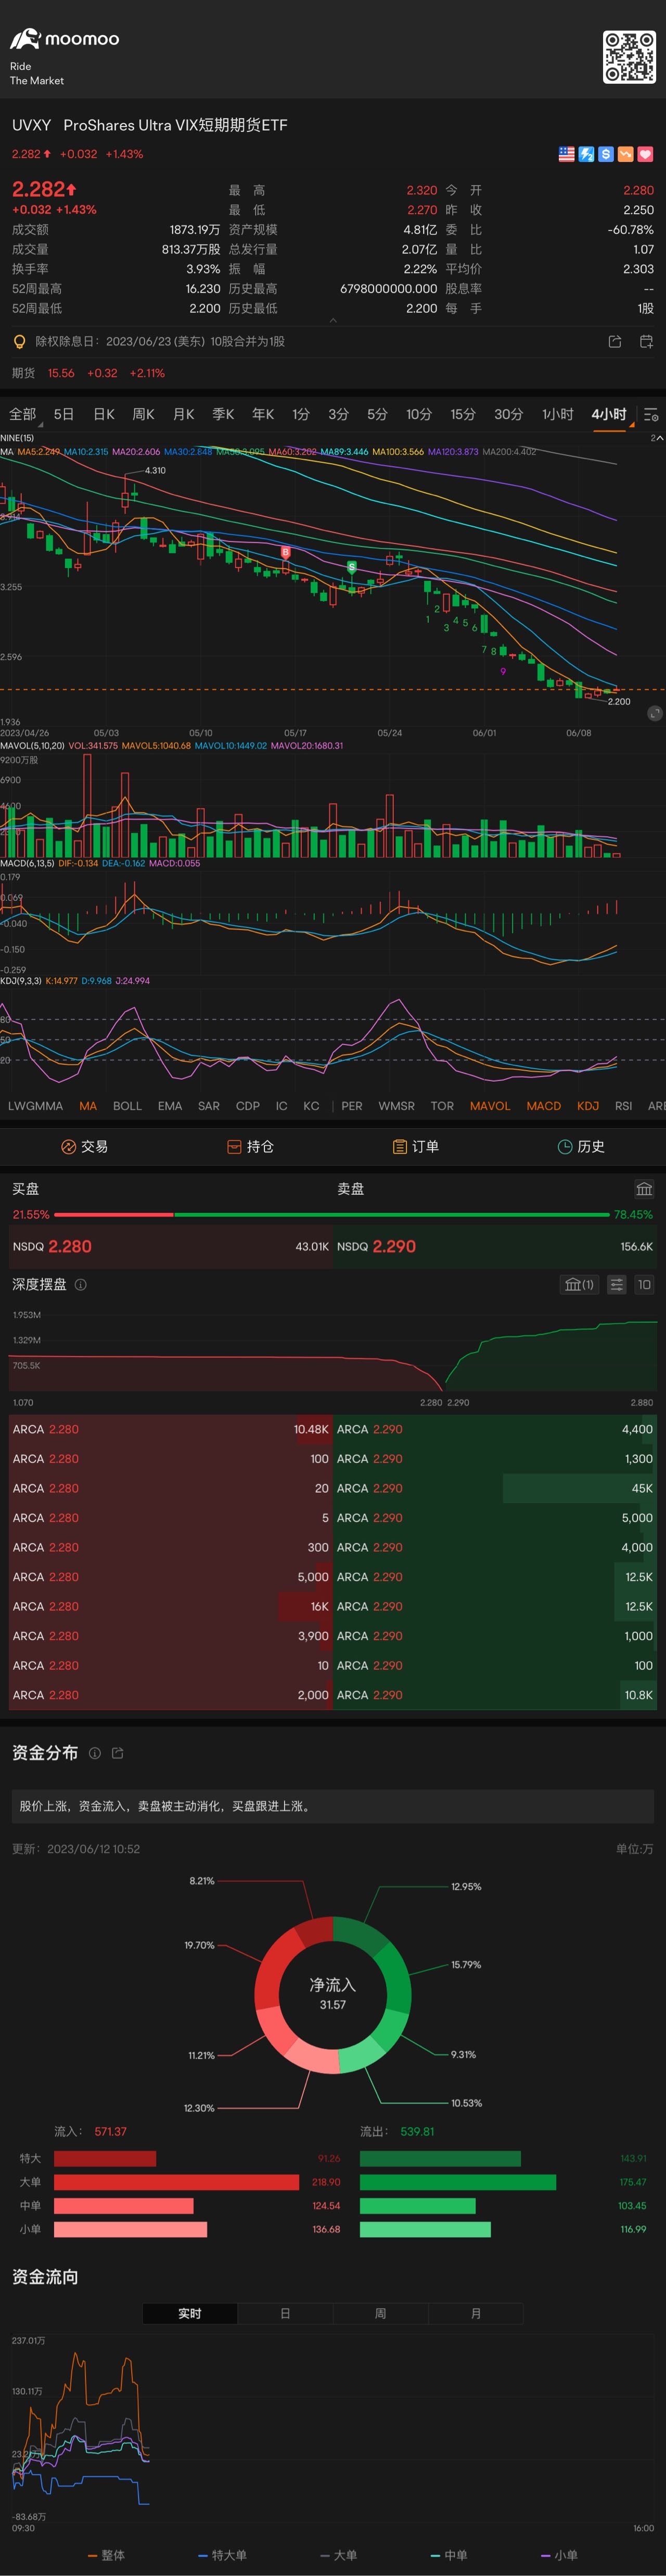Toggle the CDP indicator
The height and width of the screenshot is (2576, 666).
click(248, 1106)
